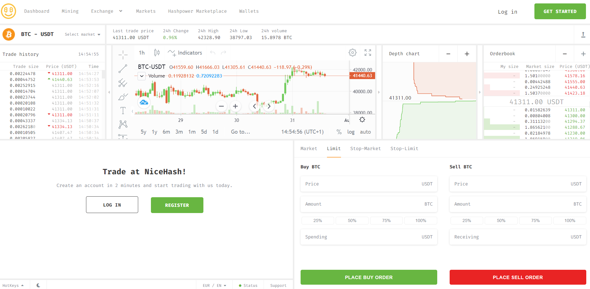Move the chart view left
This screenshot has width=590, height=289.
[x=254, y=106]
